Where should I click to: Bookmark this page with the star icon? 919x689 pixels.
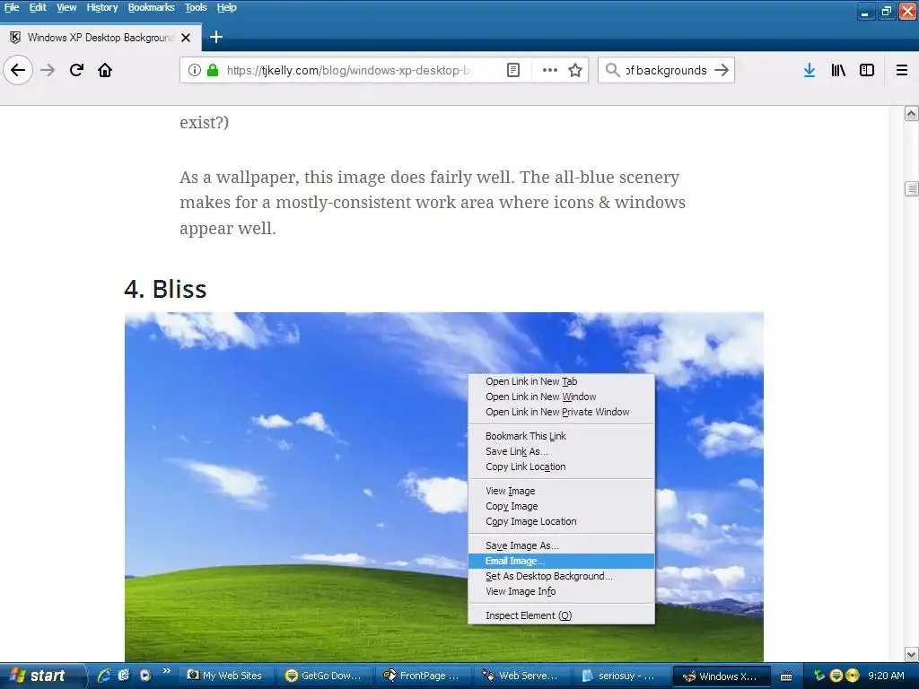click(x=575, y=70)
